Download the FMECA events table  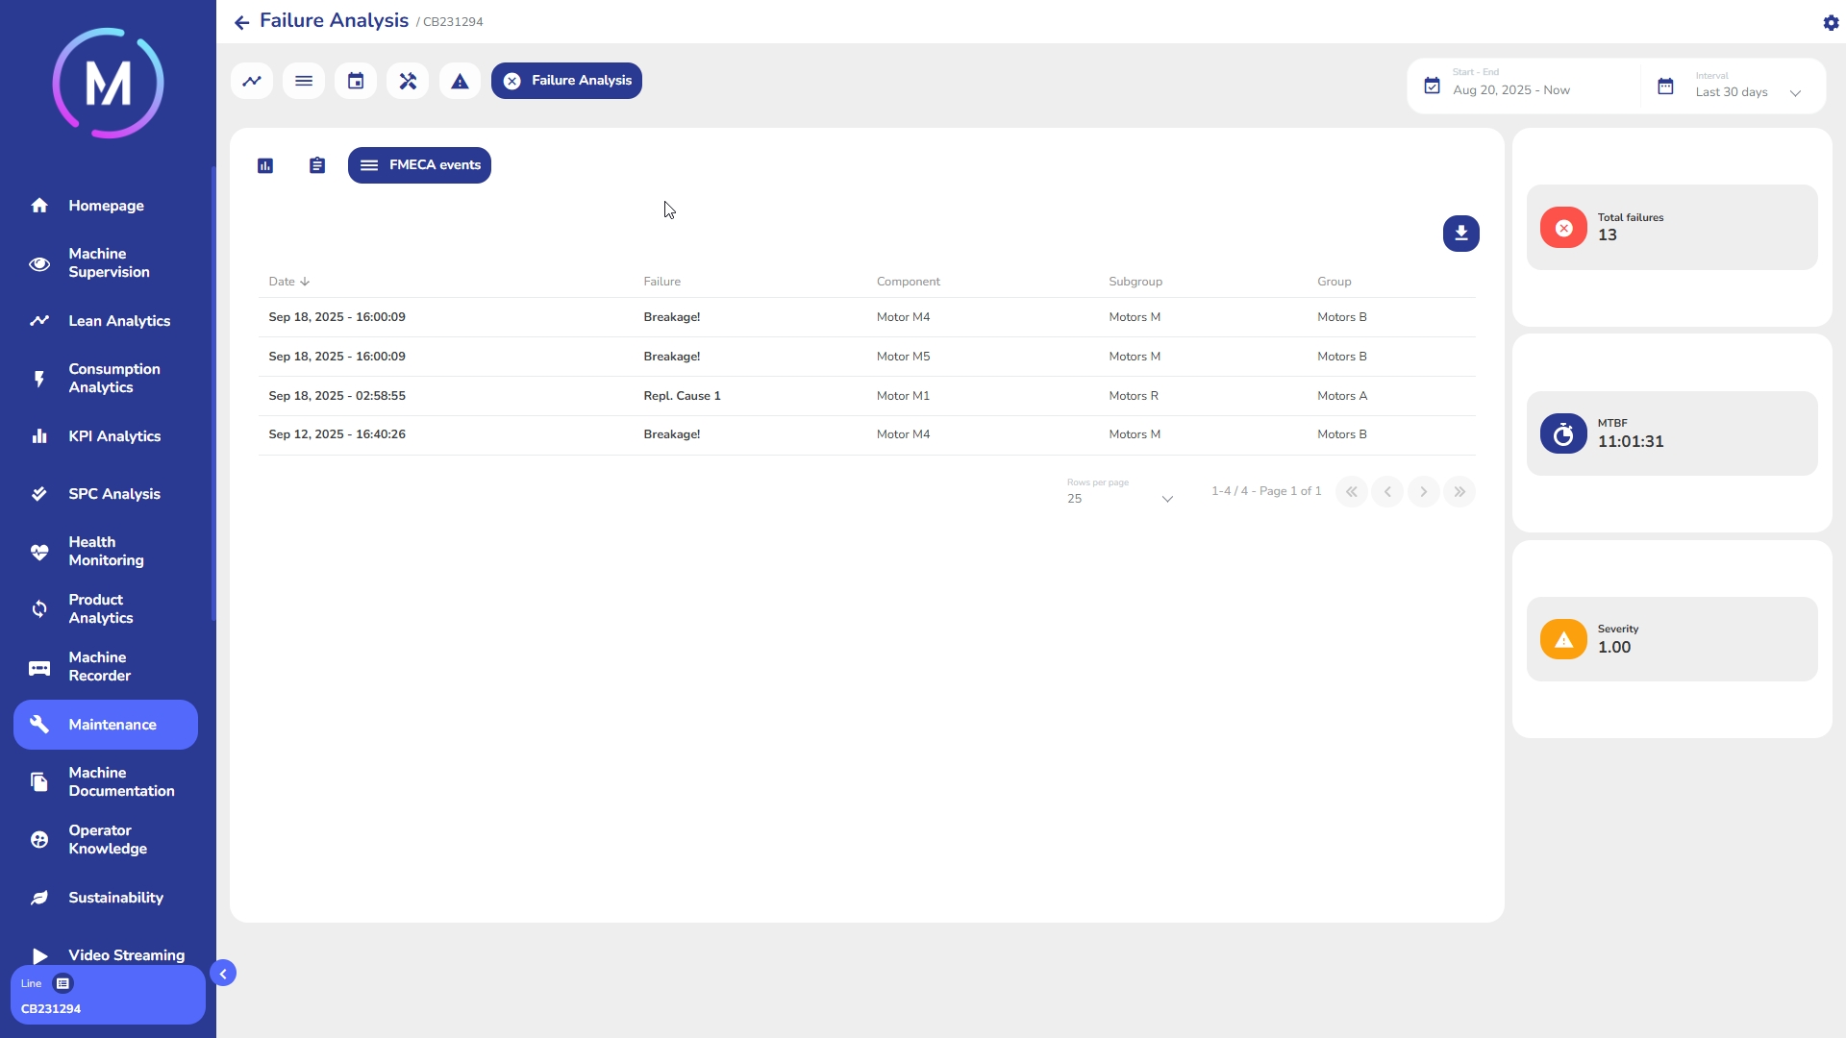pos(1460,234)
